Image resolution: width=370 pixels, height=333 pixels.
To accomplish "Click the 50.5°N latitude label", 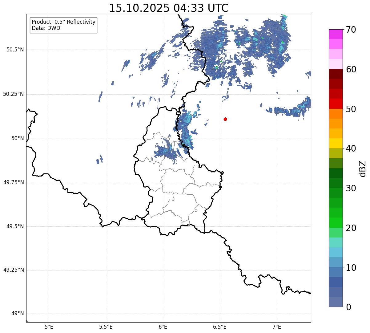I will (x=15, y=50).
